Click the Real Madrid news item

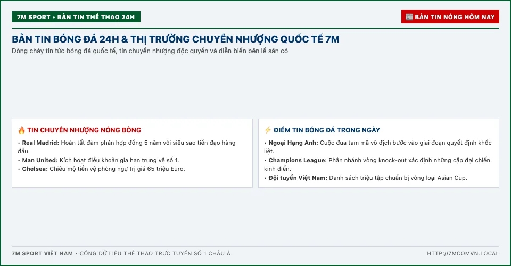pos(127,147)
